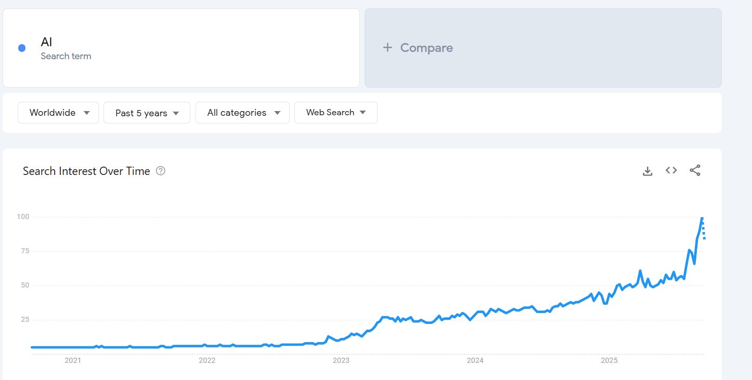Download the search interest chart data
Image resolution: width=752 pixels, height=380 pixels.
pyautogui.click(x=647, y=171)
